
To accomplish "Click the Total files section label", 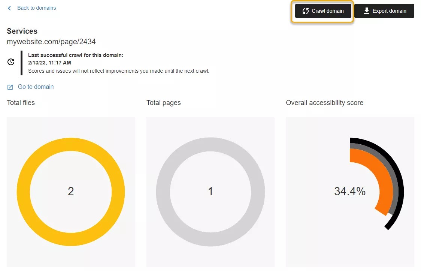I will [21, 102].
